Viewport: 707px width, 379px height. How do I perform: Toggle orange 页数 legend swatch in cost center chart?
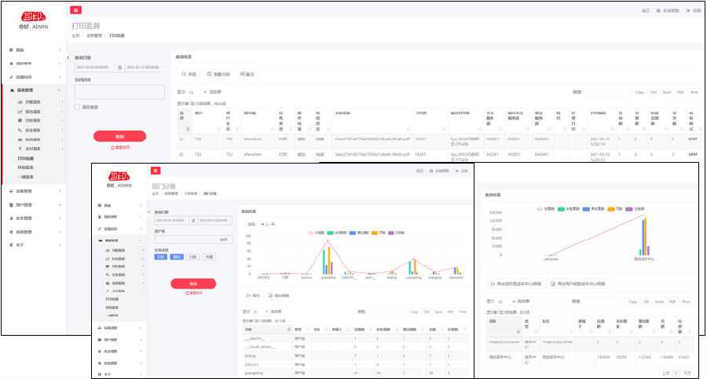611,209
